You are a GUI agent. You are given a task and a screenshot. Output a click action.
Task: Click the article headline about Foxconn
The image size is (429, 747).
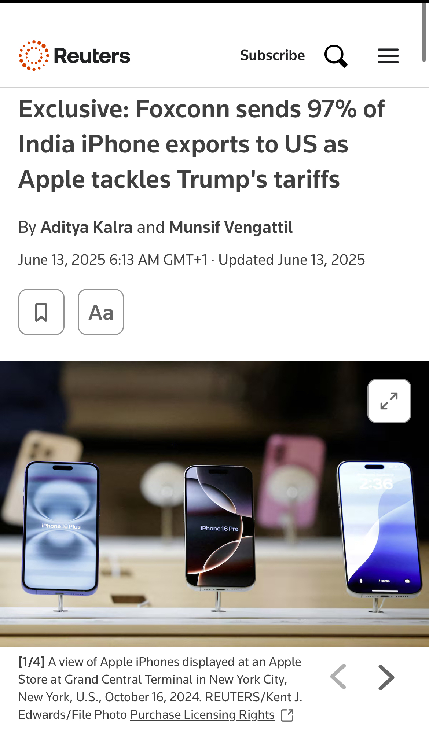coord(202,144)
